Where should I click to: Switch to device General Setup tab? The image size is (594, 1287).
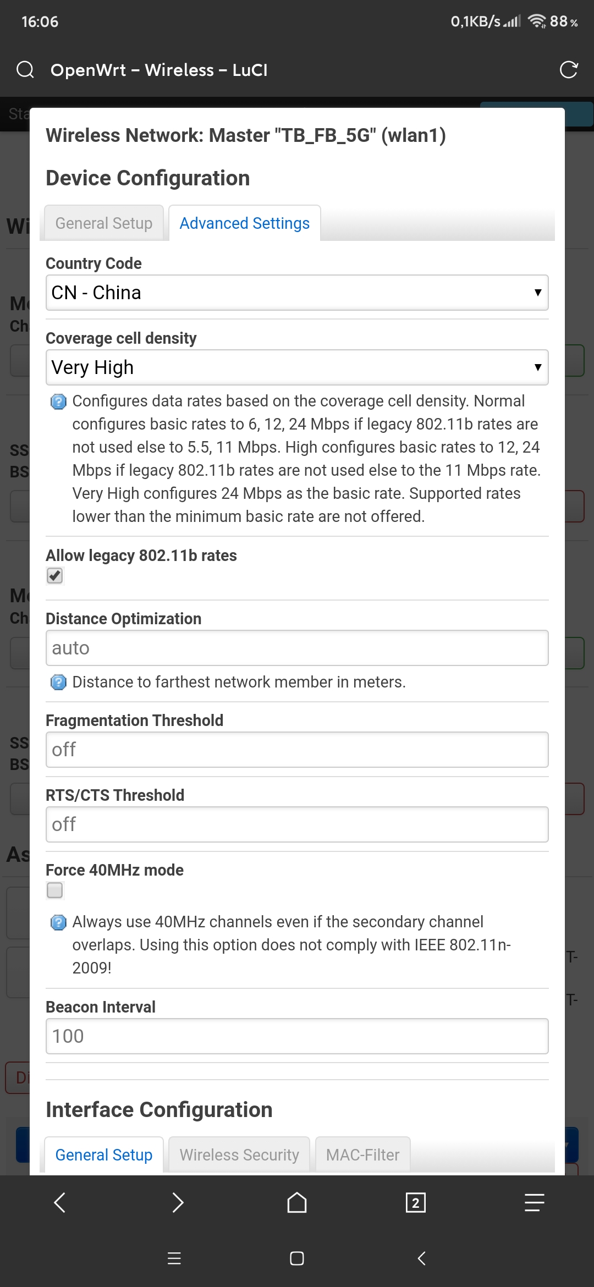(104, 223)
